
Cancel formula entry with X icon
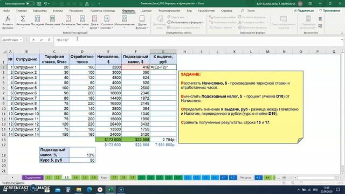(x=33, y=39)
